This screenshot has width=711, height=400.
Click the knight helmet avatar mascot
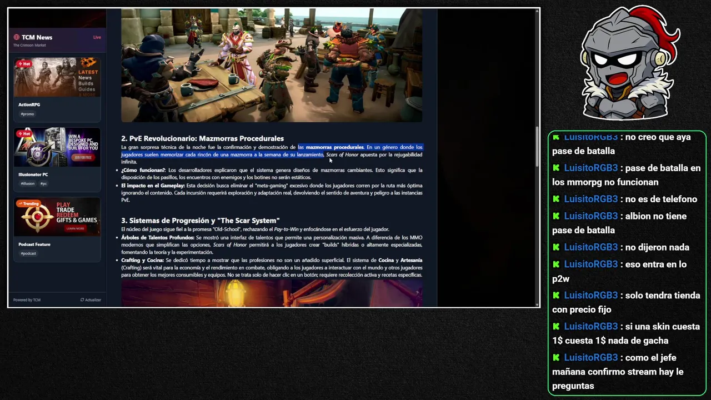click(629, 63)
